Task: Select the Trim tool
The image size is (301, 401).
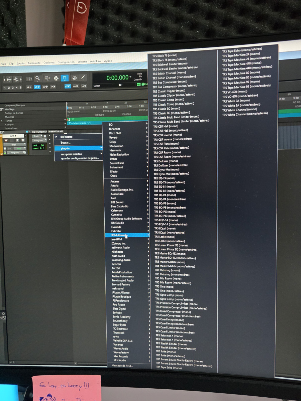Action: [x=47, y=78]
